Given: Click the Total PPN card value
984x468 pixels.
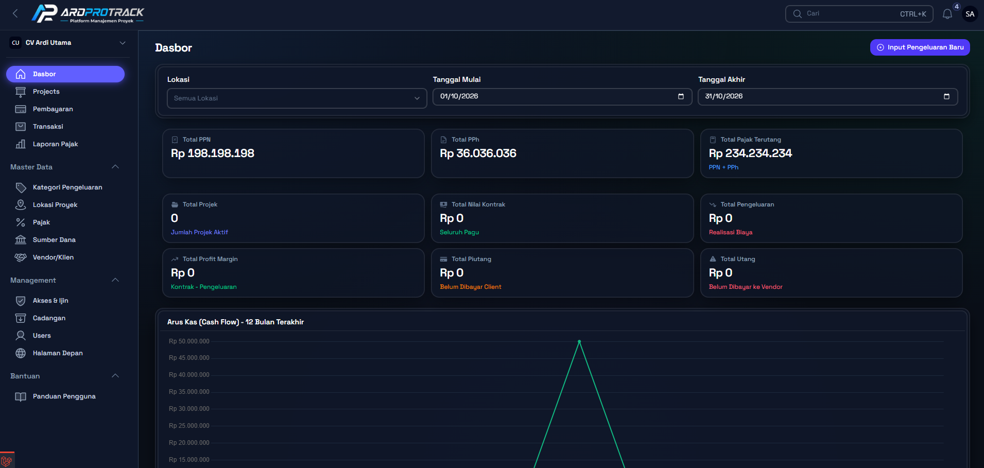Looking at the screenshot, I should (x=213, y=153).
